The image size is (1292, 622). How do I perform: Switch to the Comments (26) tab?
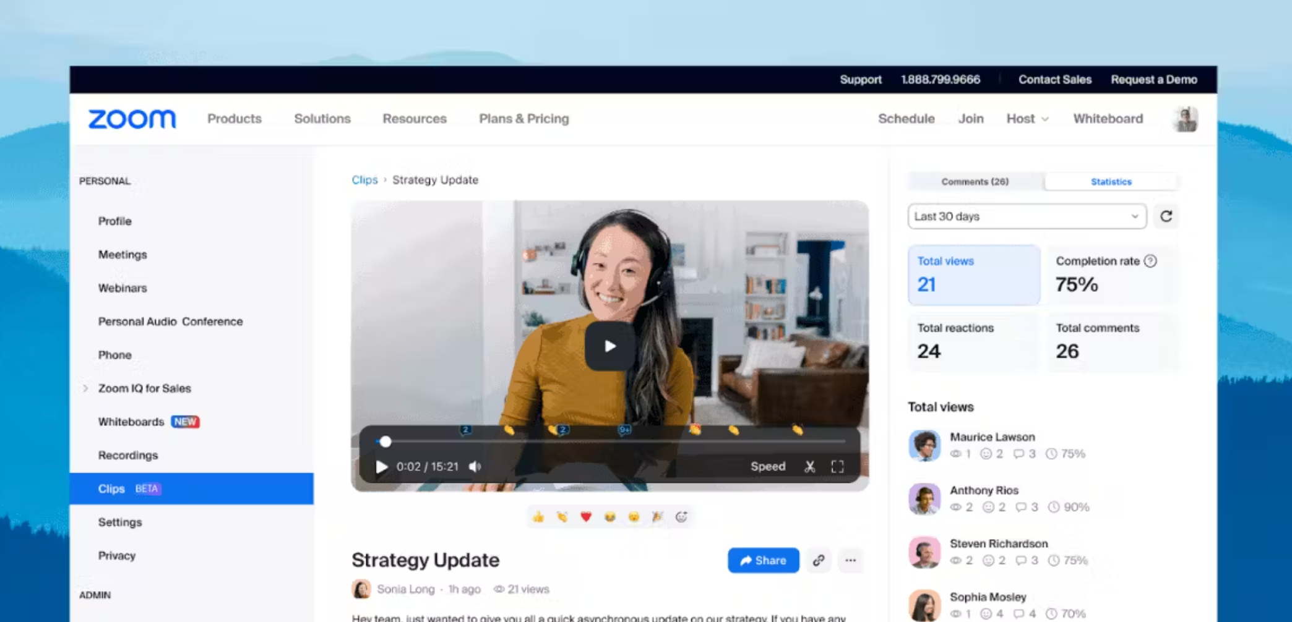point(975,182)
